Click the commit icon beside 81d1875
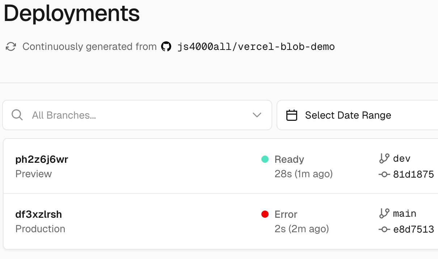 [384, 174]
